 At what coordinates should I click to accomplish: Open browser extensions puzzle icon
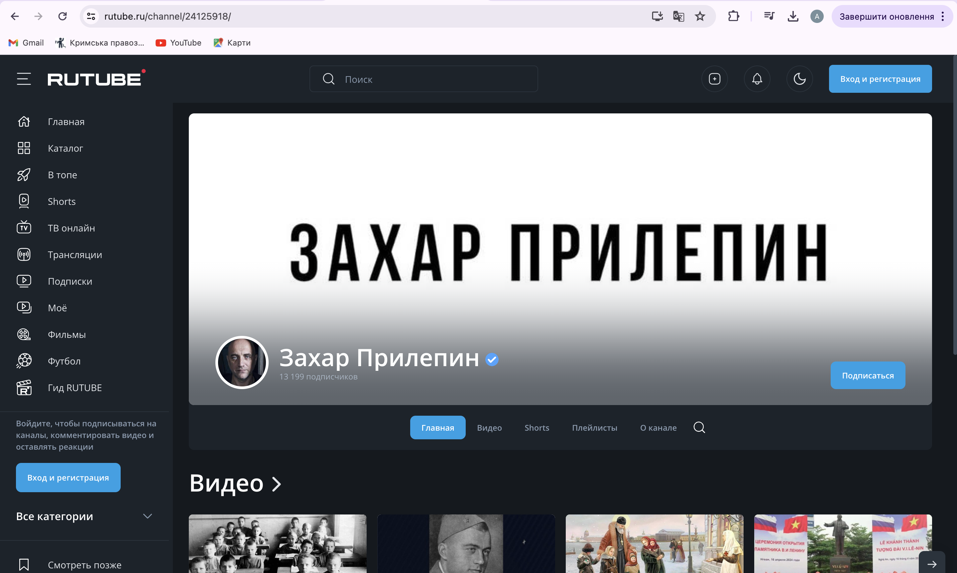[733, 16]
